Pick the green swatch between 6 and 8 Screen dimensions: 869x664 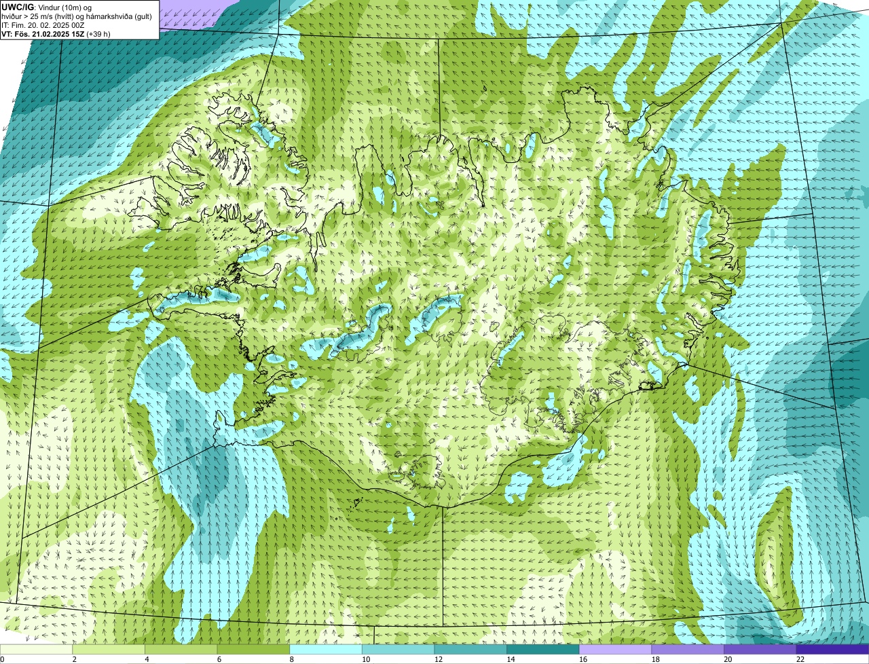point(253,649)
